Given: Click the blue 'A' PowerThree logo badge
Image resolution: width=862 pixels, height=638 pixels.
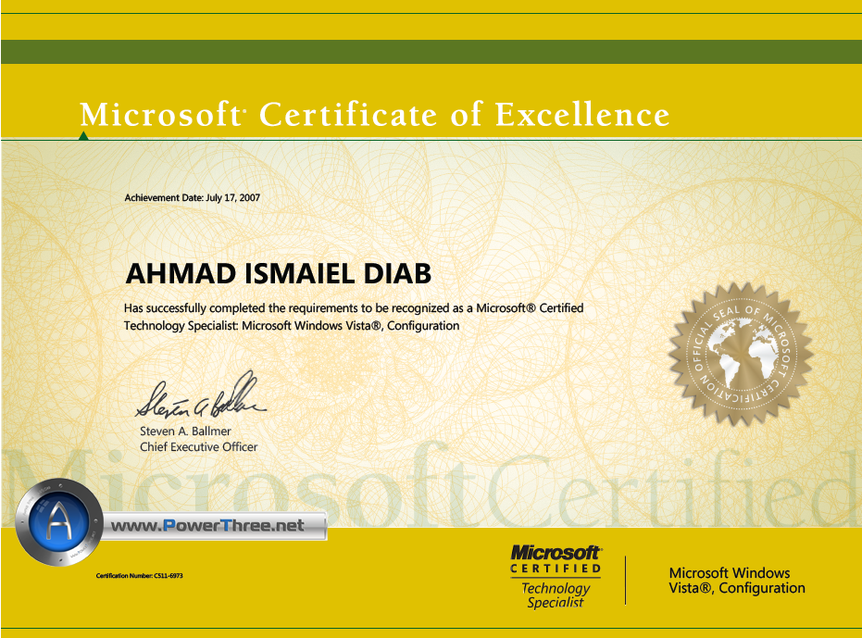Looking at the screenshot, I should [x=59, y=522].
